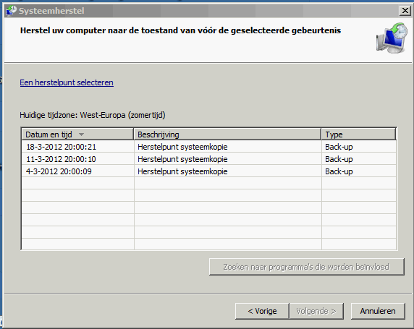Click 'Zoeken naar programma's die worden beïnvloed'
The image size is (414, 329).
307,267
